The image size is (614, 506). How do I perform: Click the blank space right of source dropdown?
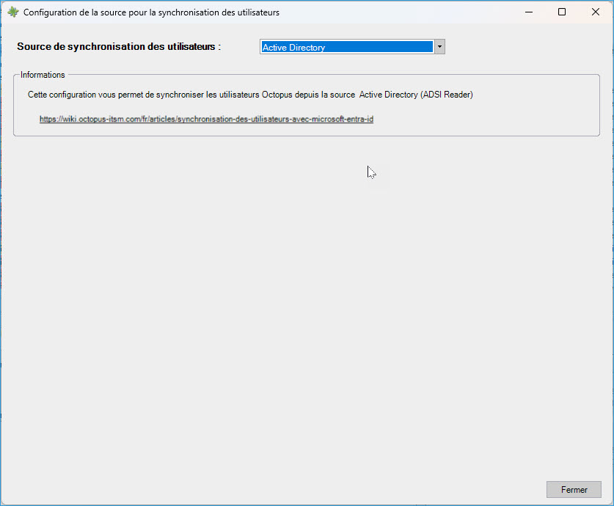tap(521, 47)
